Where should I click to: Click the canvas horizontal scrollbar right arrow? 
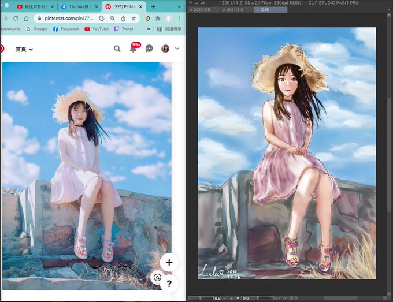[385, 298]
